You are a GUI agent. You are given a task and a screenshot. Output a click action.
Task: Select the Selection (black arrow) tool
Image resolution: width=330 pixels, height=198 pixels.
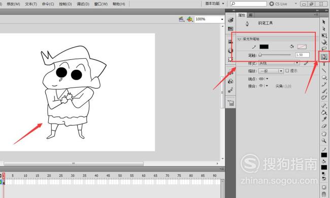click(x=324, y=22)
